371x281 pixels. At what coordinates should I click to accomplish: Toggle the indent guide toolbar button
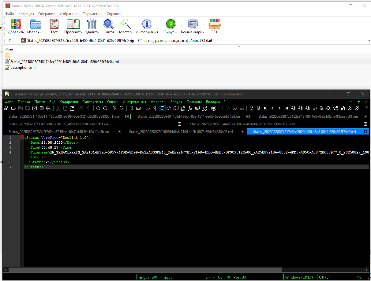click(162, 108)
